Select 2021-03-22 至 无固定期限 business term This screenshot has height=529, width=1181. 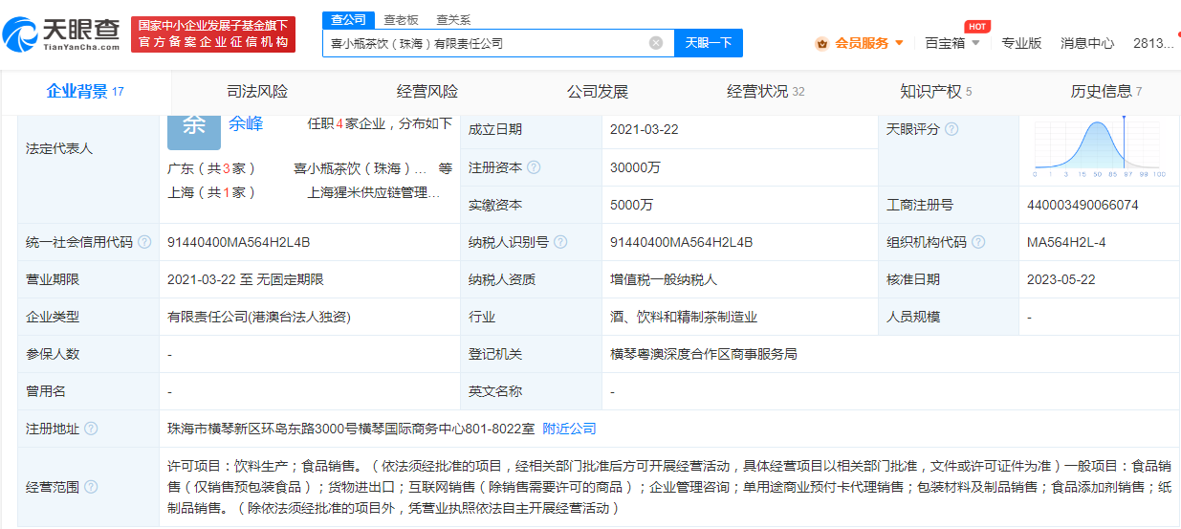246,279
